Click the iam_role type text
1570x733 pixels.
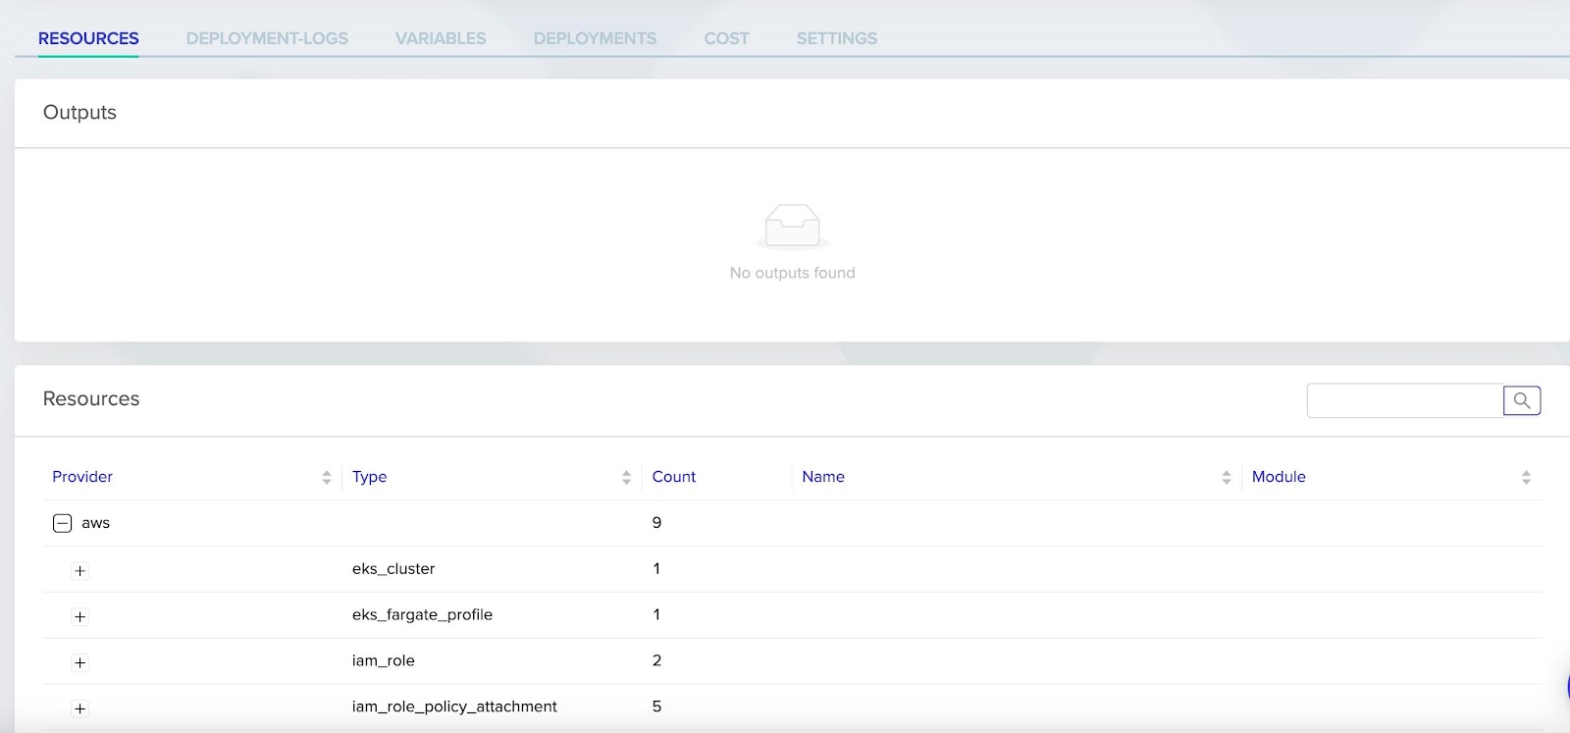pyautogui.click(x=384, y=660)
